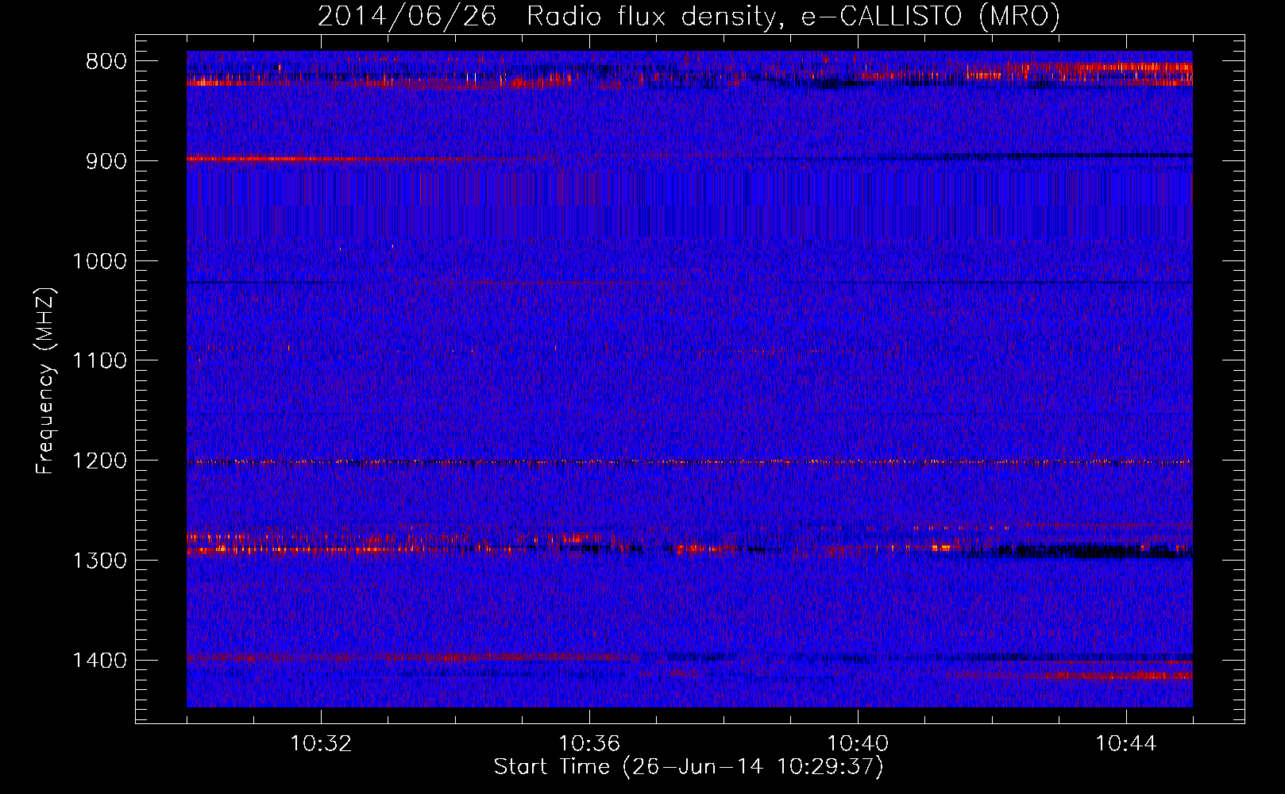Click the 1100 frequency tick label
Image resolution: width=1285 pixels, height=794 pixels.
(99, 361)
